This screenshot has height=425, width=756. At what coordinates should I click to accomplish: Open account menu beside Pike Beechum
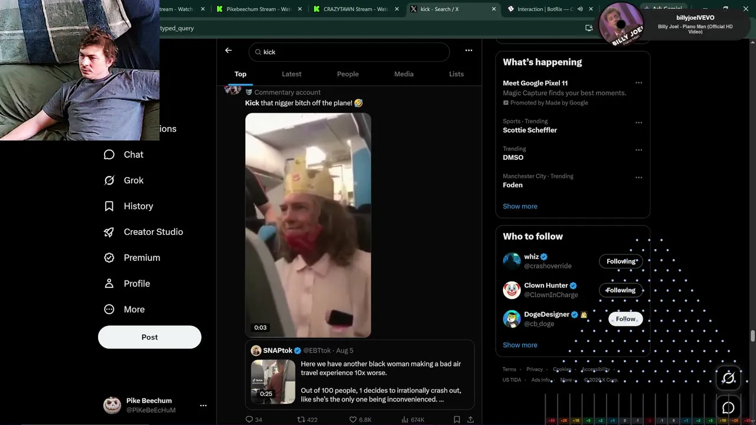click(203, 406)
